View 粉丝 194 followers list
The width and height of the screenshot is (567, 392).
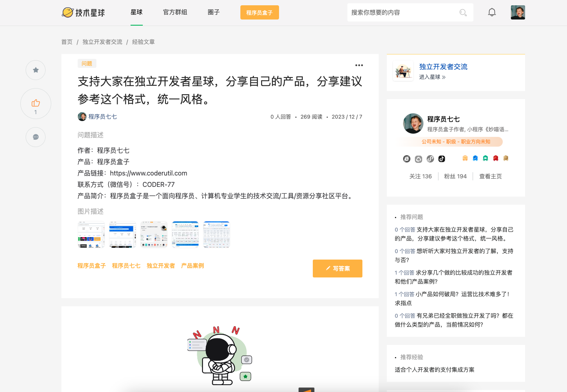[456, 176]
